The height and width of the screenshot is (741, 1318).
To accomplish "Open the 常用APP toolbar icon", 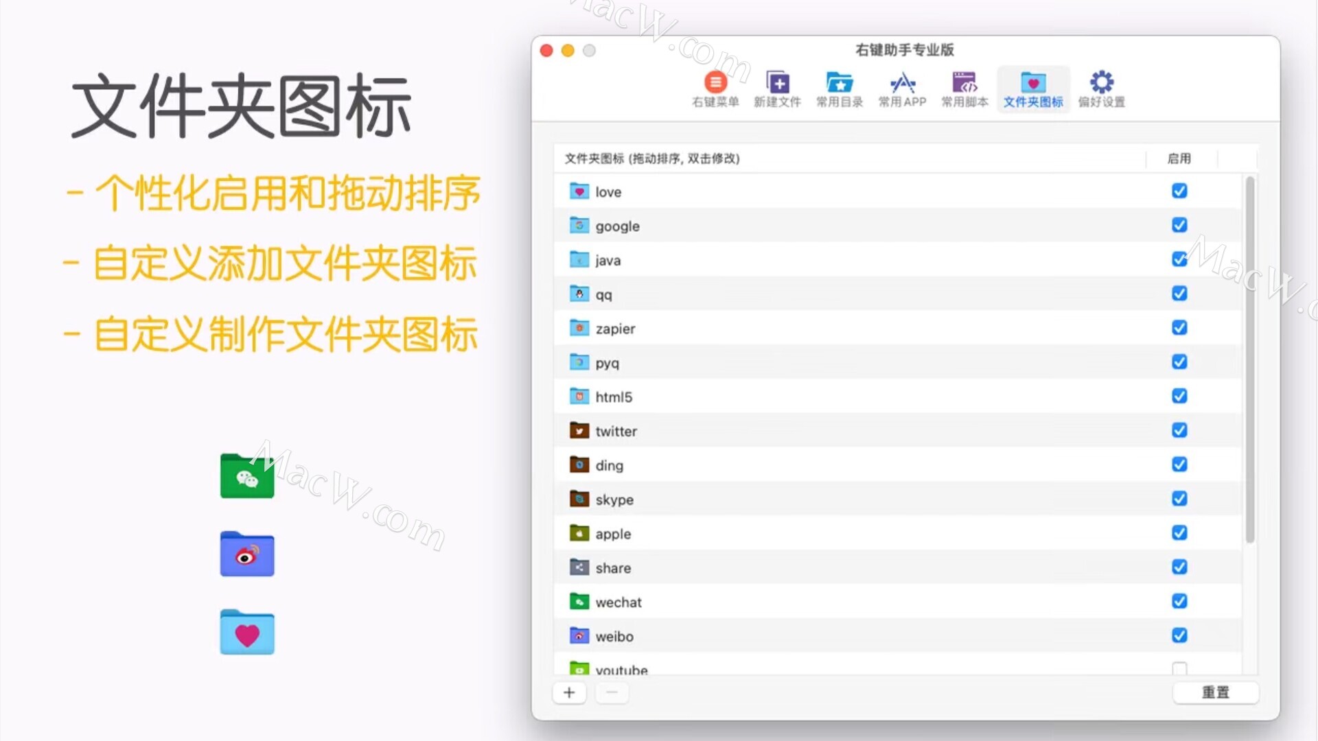I will tap(902, 89).
